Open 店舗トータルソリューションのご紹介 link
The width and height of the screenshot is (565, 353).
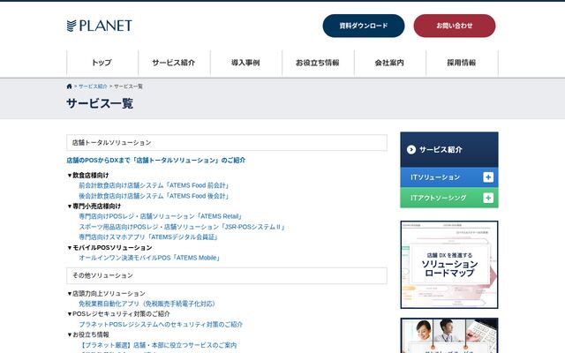tap(155, 161)
